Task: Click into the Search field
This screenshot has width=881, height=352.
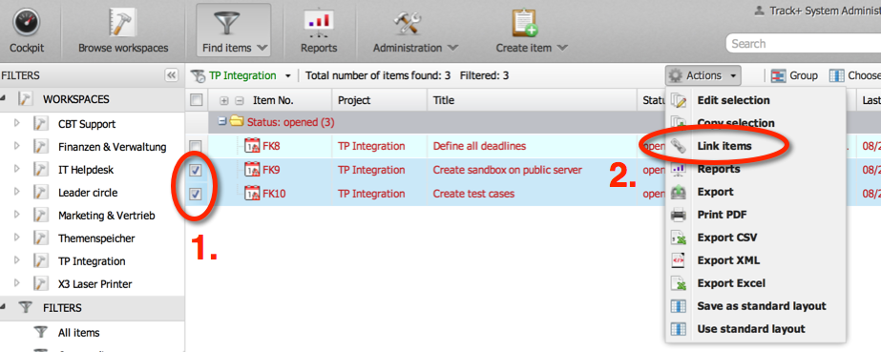Action: pos(804,44)
